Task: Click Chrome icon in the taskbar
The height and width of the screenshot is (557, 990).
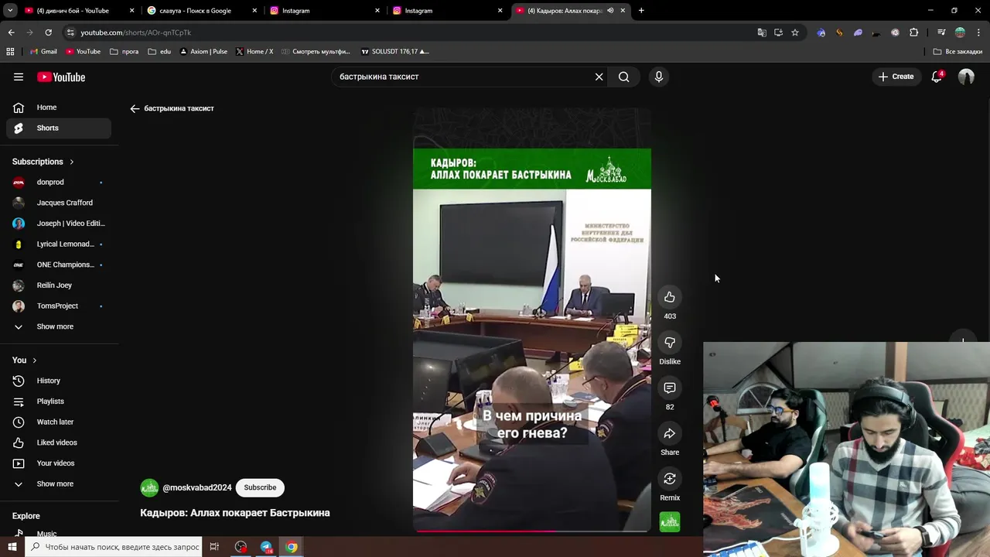Action: [x=292, y=547]
